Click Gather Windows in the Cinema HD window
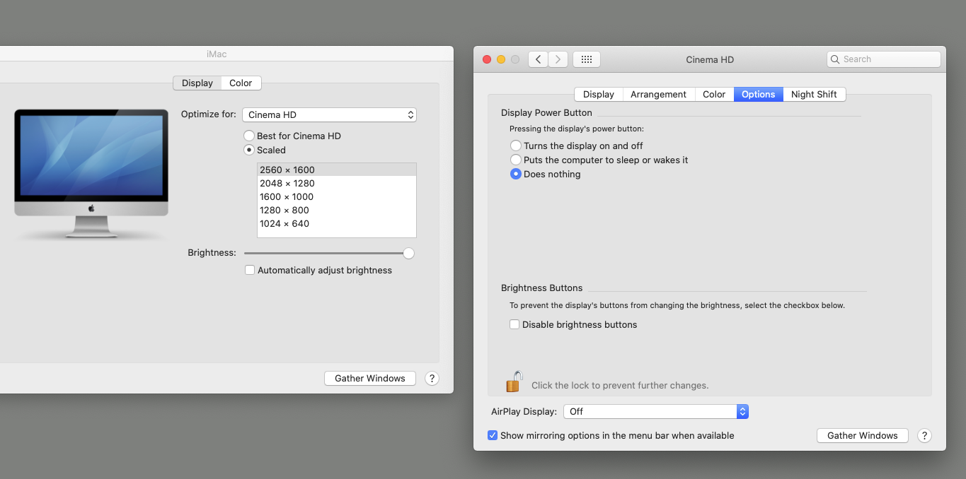This screenshot has height=479, width=966. pos(863,435)
